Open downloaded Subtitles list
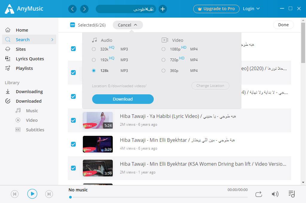Screen dimensions: 306x203 click(35, 130)
